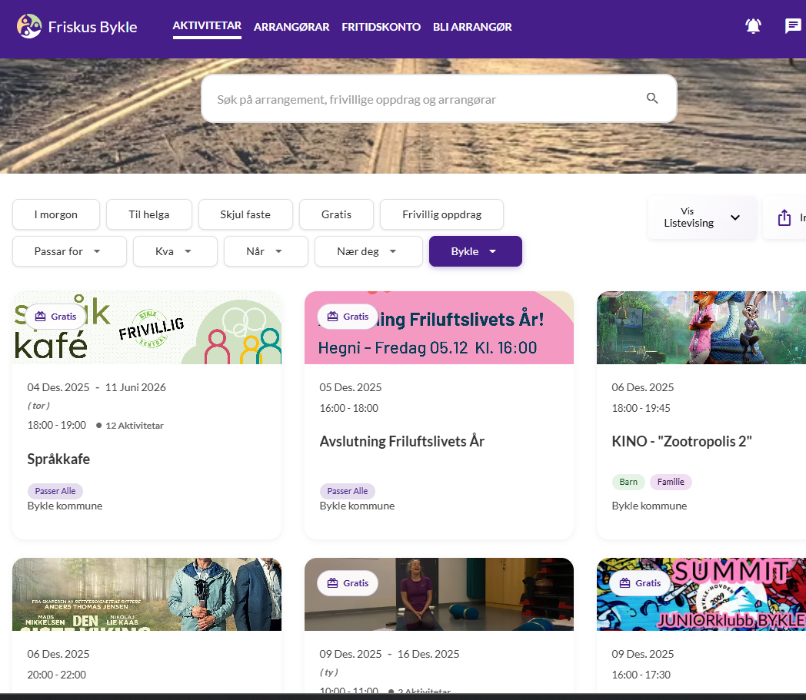Open the Bykle location dropdown
This screenshot has width=806, height=700.
pos(475,251)
